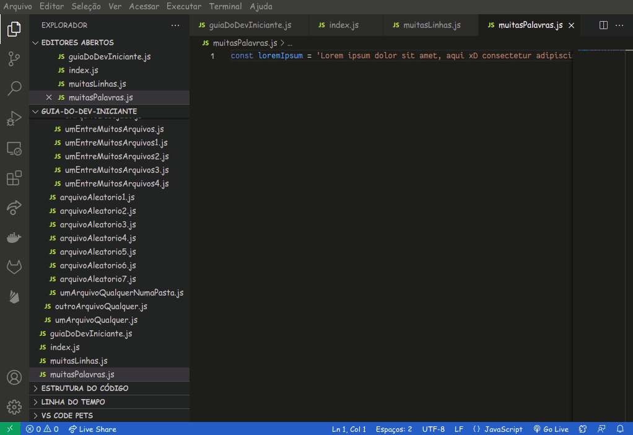Click Go Live in status bar

[551, 429]
